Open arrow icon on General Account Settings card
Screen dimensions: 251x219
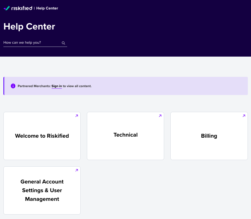coord(77,170)
